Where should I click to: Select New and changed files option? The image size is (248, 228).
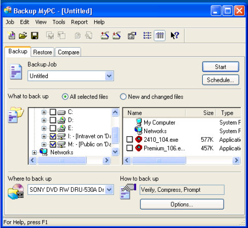[152, 97]
